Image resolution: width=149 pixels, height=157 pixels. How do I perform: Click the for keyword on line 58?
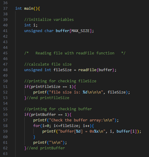pos(37,126)
